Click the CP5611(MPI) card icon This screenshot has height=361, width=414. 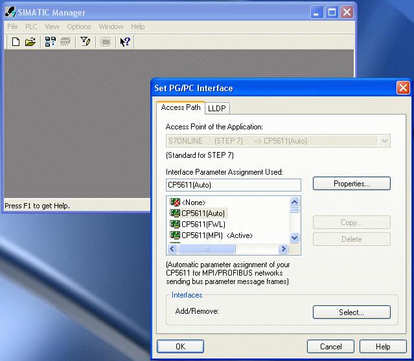coord(175,235)
